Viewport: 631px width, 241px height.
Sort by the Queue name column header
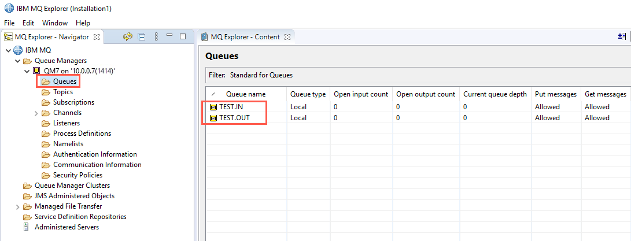[246, 94]
